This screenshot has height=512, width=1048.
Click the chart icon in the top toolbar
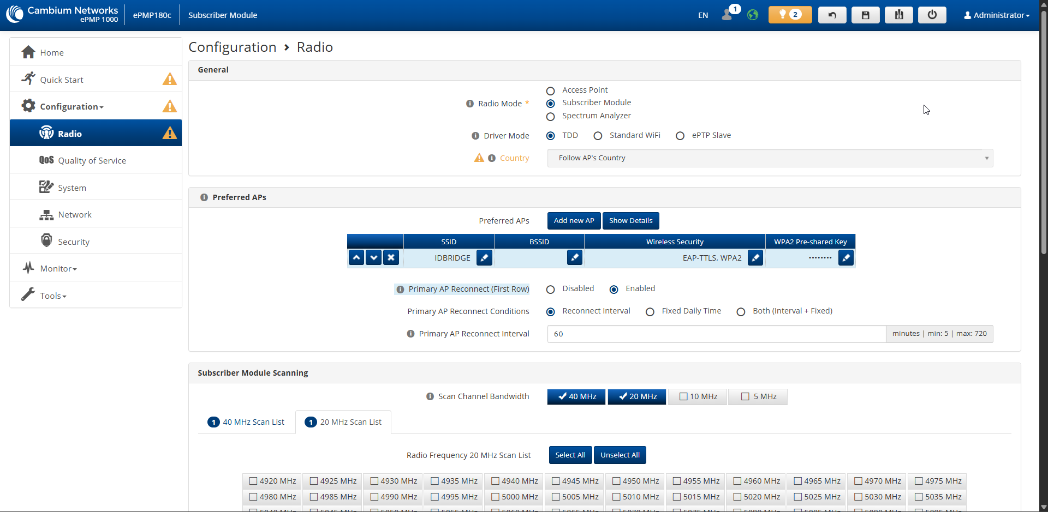[899, 15]
